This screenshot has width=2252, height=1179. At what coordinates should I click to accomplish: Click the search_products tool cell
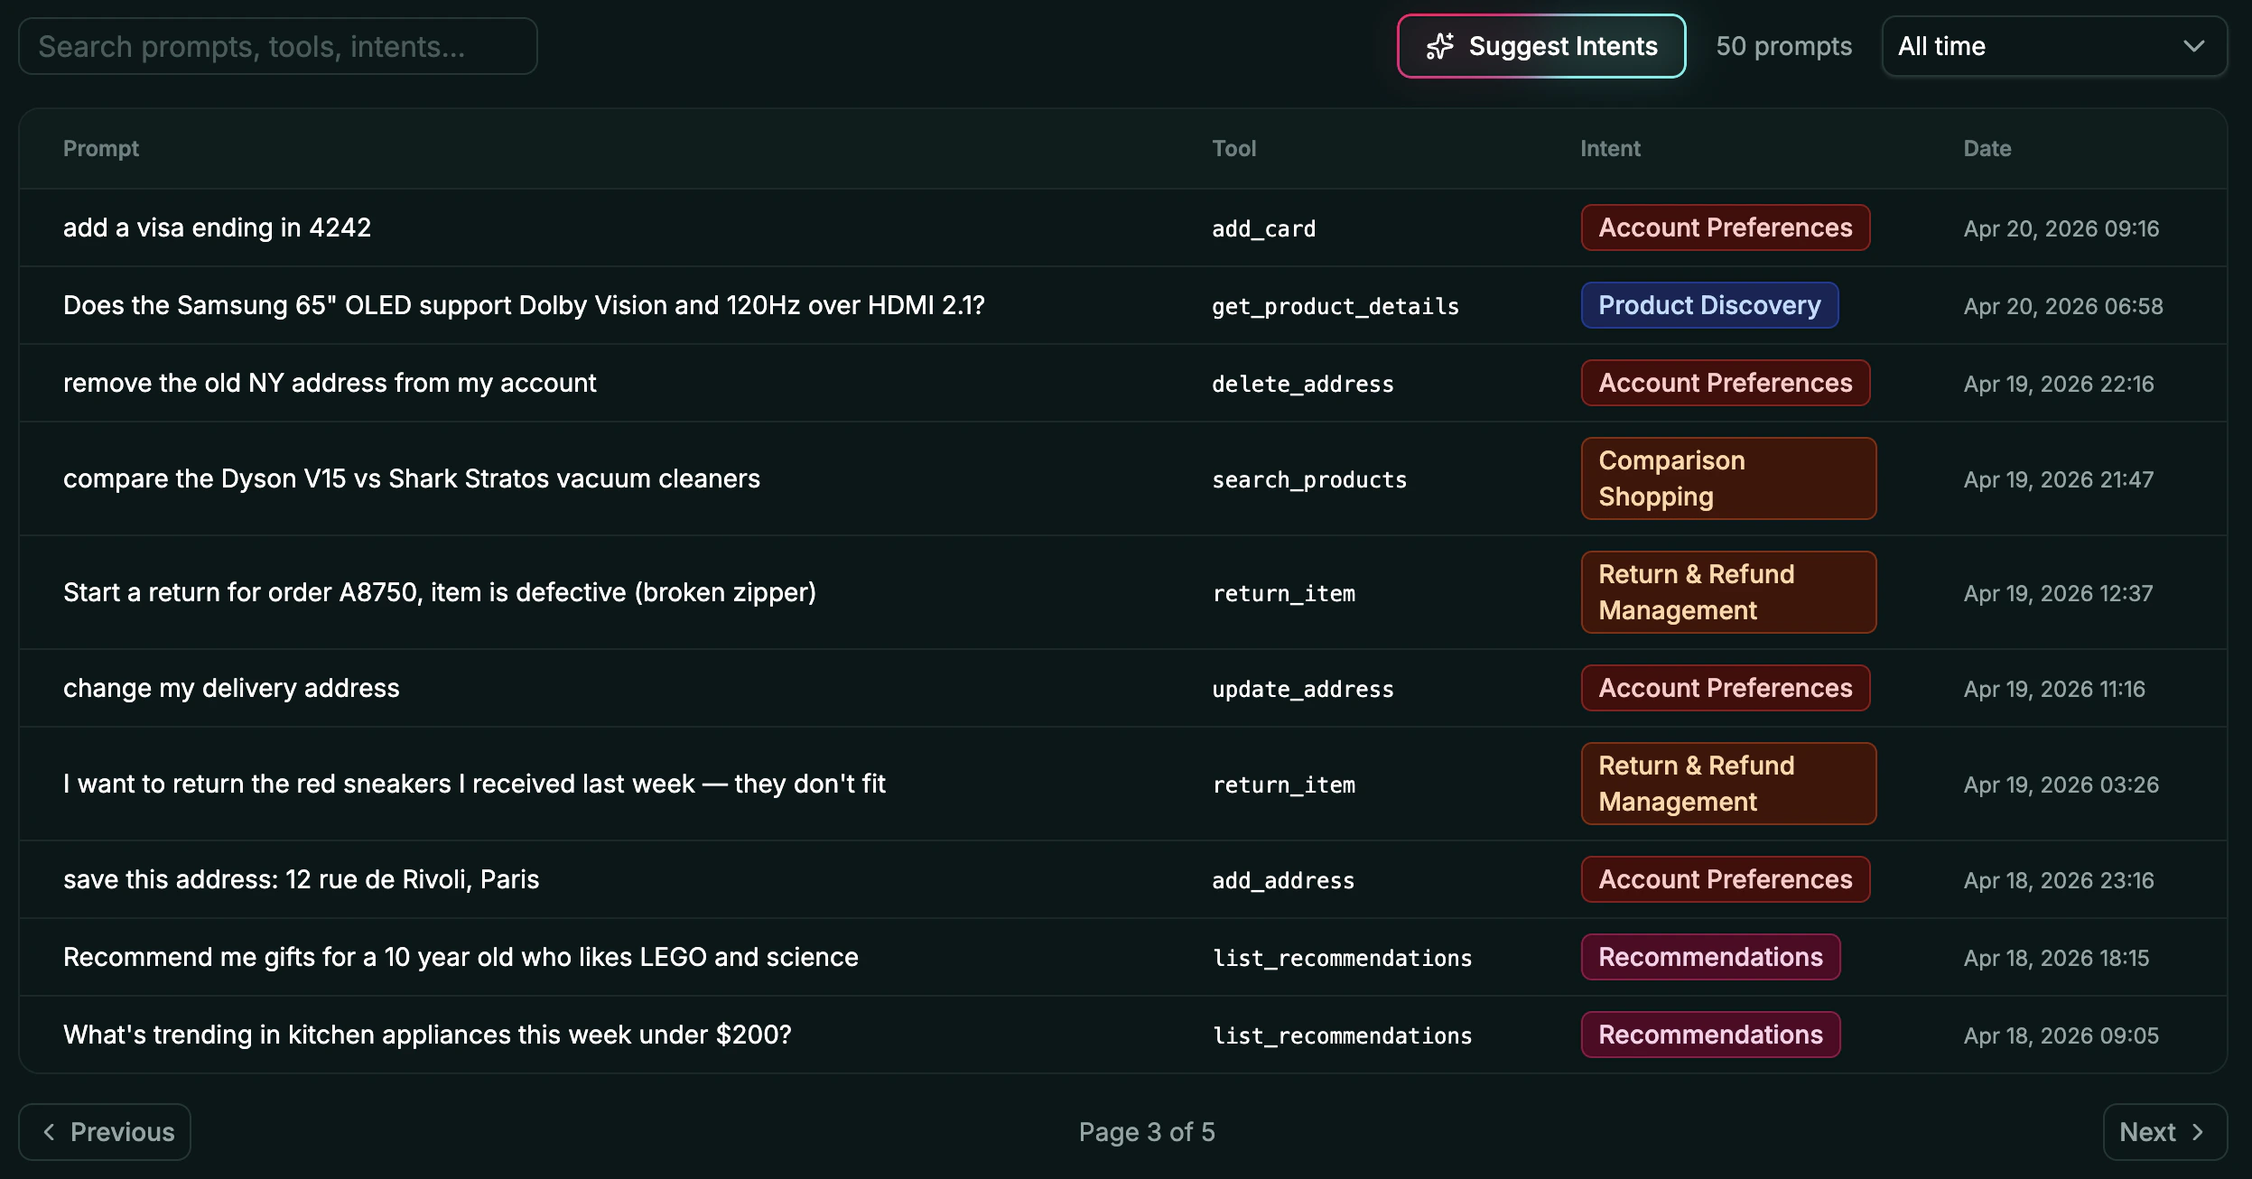(x=1309, y=479)
